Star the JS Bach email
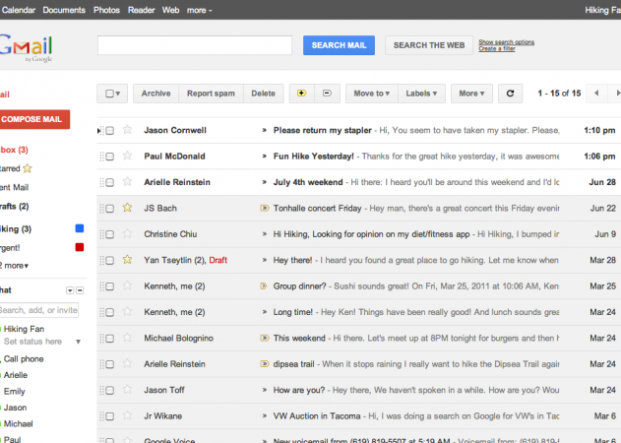This screenshot has height=443, width=621. coord(127,208)
